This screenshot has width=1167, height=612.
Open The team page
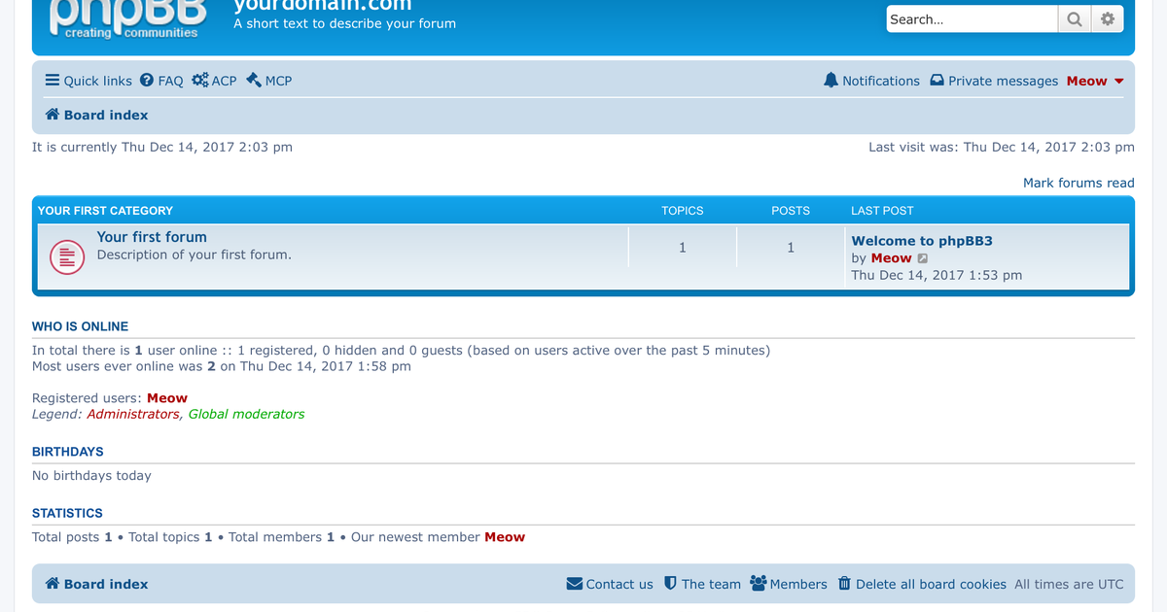point(702,584)
